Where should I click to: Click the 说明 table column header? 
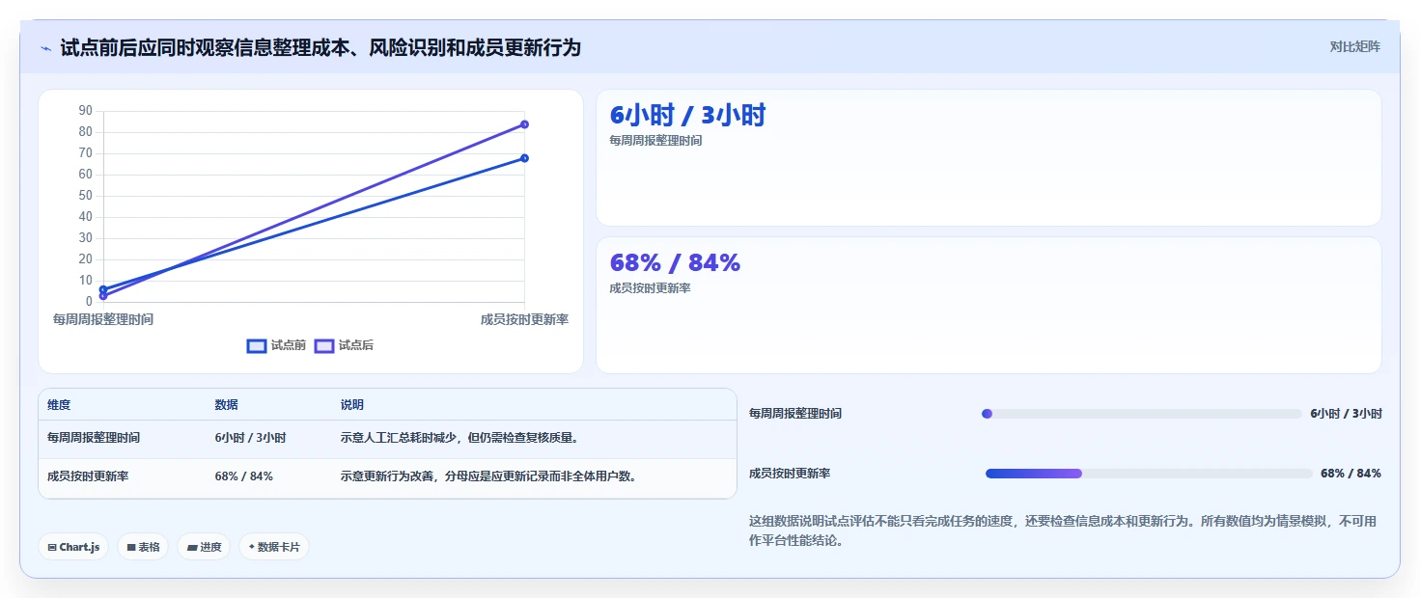pyautogui.click(x=352, y=405)
